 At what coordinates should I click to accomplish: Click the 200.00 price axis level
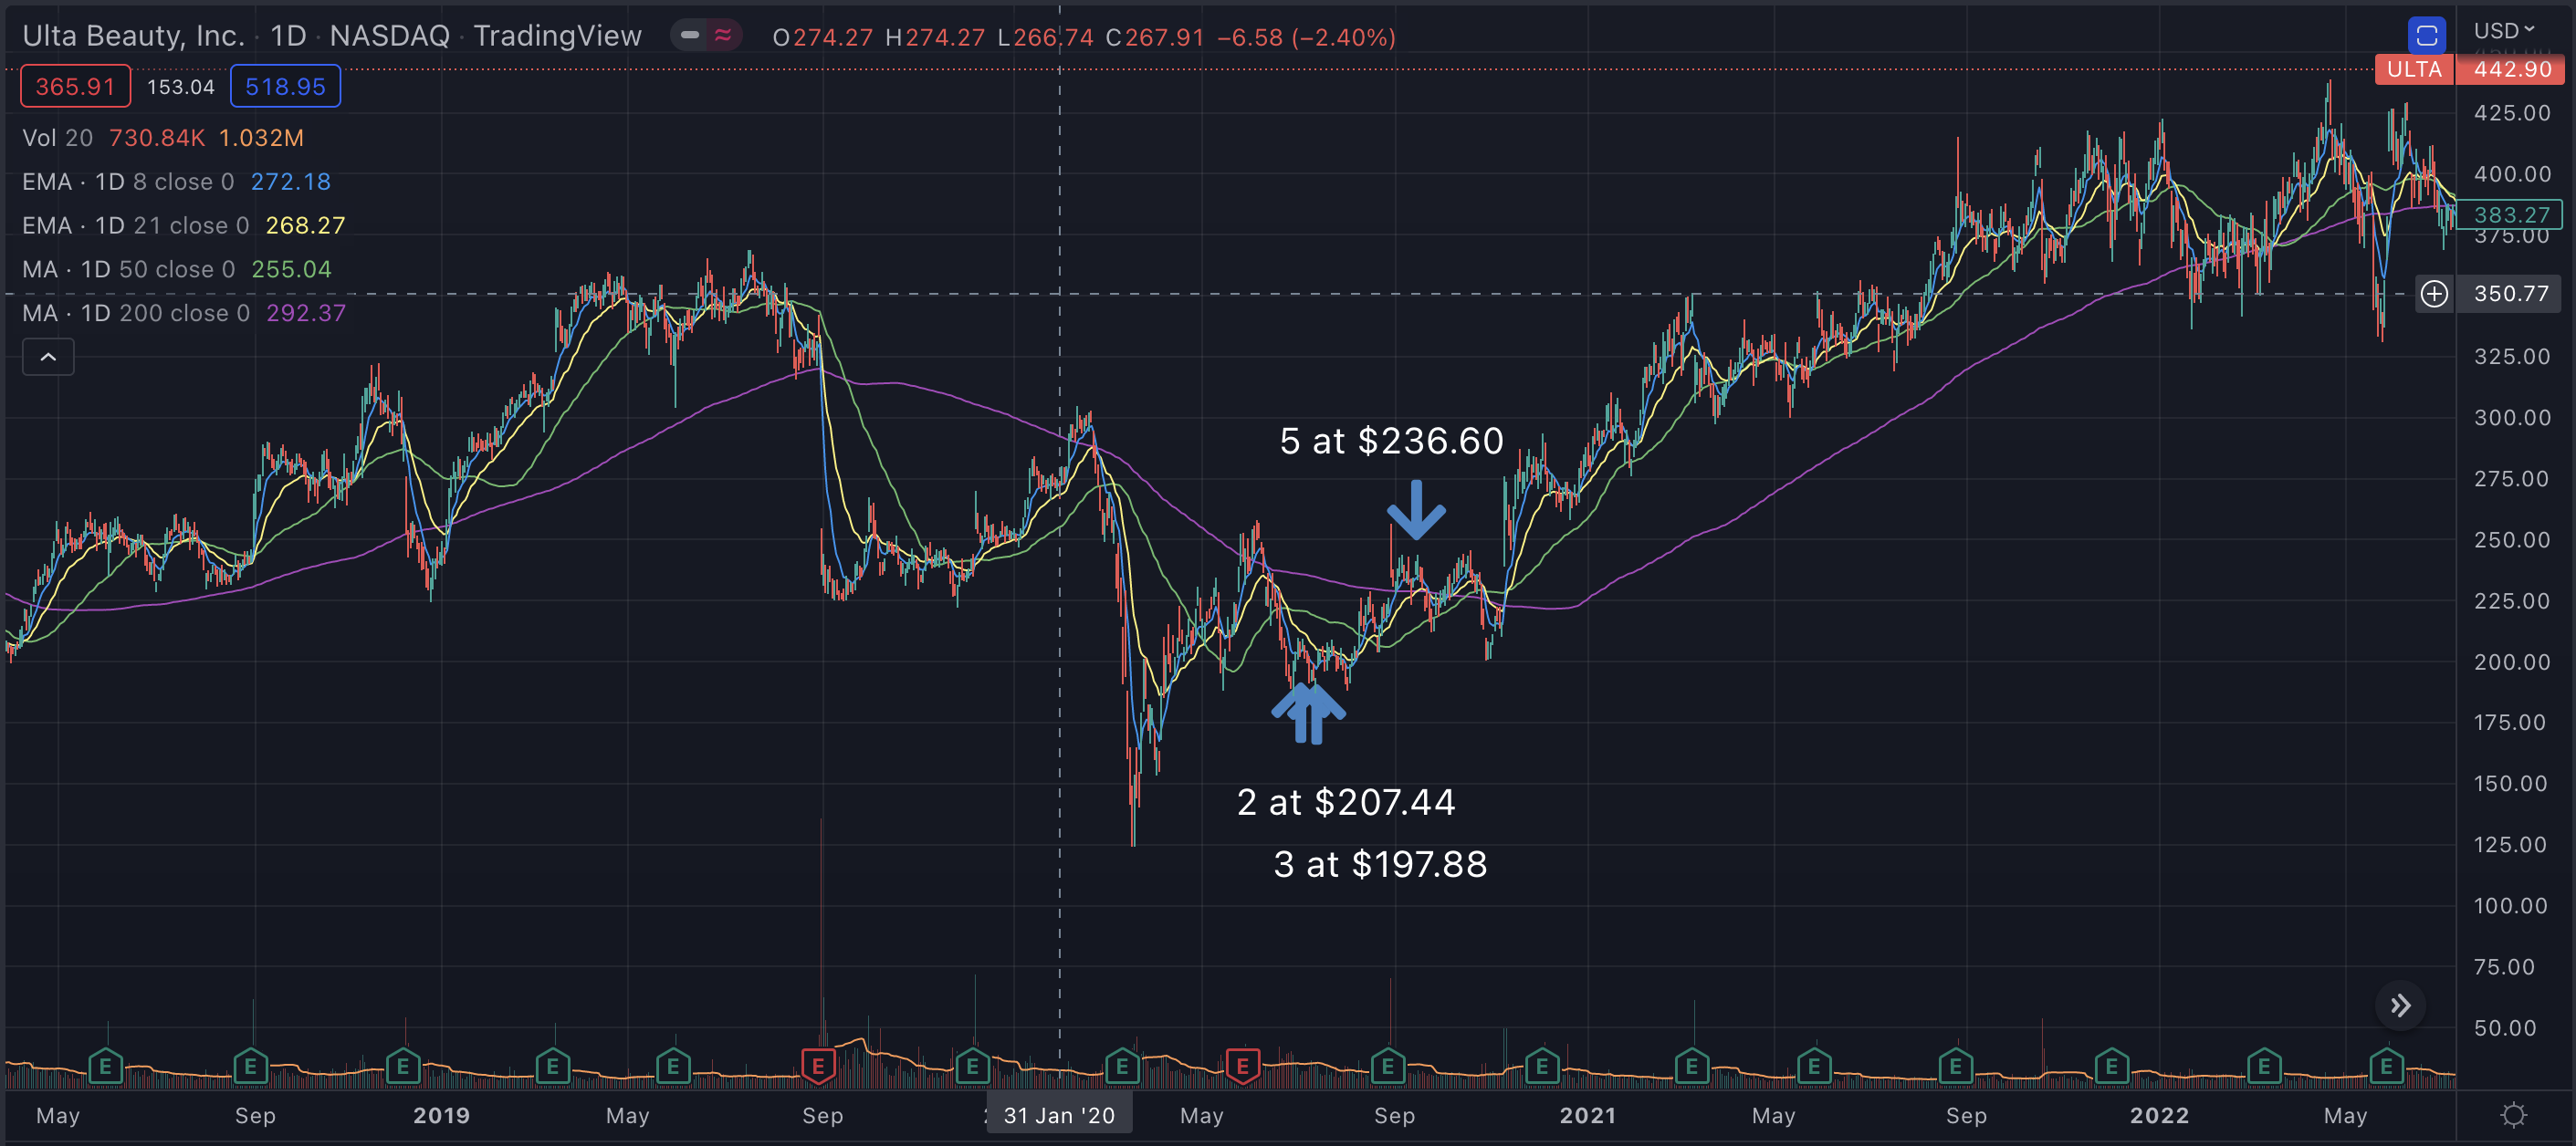tap(2511, 662)
